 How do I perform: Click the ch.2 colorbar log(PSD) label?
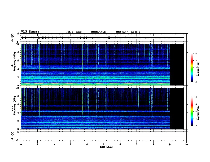[198, 112]
